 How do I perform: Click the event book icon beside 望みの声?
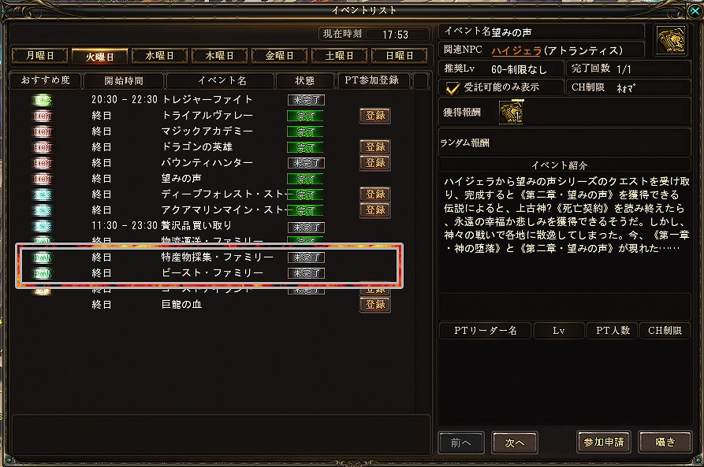[x=671, y=40]
